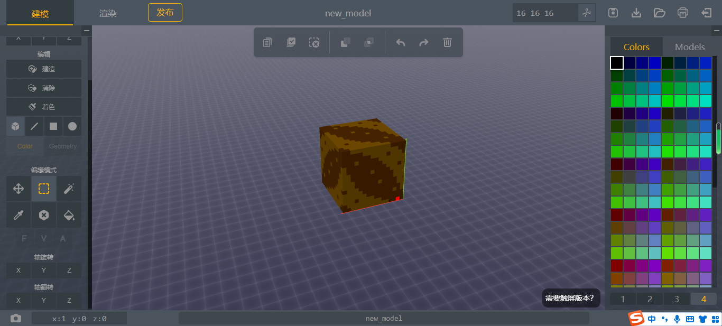Click the 需要触屏版本? touch version prompt

click(571, 298)
